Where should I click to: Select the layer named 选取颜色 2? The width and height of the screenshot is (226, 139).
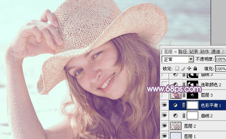tap(211, 84)
